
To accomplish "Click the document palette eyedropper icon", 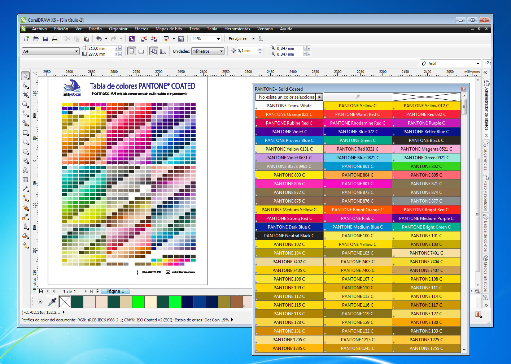I will tap(52, 302).
